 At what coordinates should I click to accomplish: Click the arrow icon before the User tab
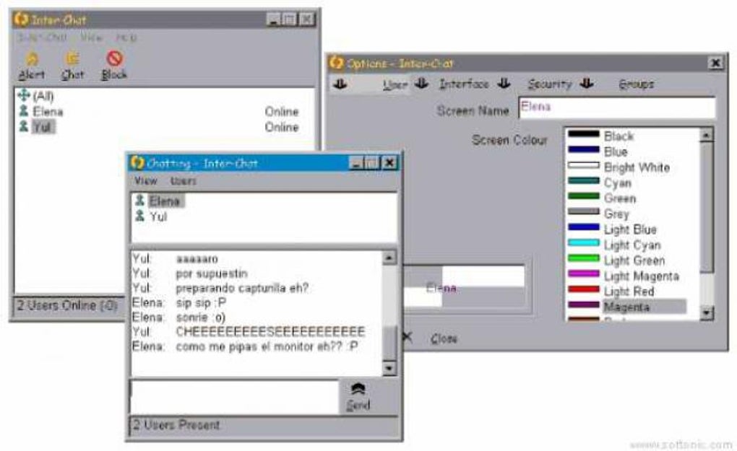click(x=340, y=84)
